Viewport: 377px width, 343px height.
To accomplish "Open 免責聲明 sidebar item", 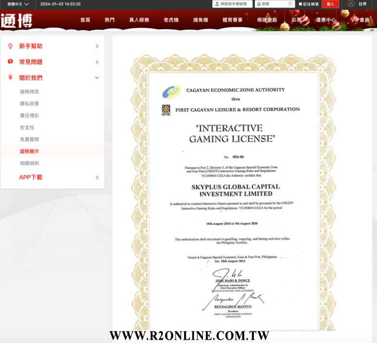I will click(29, 139).
